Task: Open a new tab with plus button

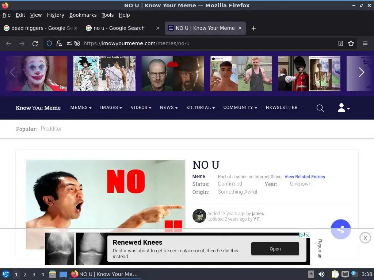Action: (253, 28)
